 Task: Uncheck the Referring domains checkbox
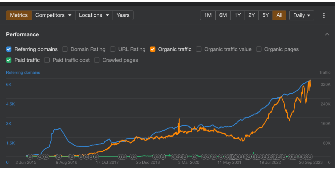(x=9, y=49)
